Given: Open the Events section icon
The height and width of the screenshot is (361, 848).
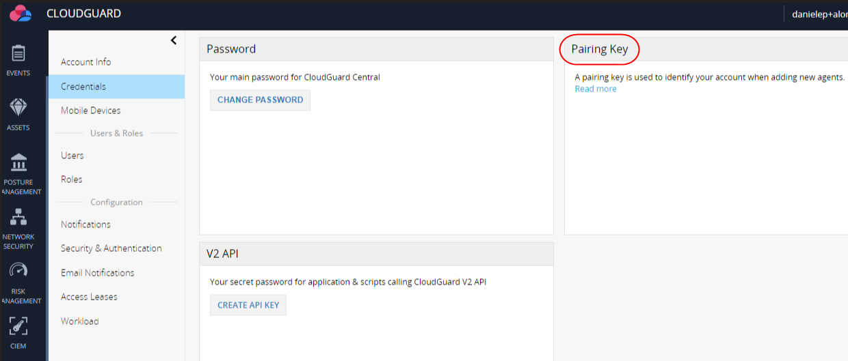Looking at the screenshot, I should [x=18, y=53].
